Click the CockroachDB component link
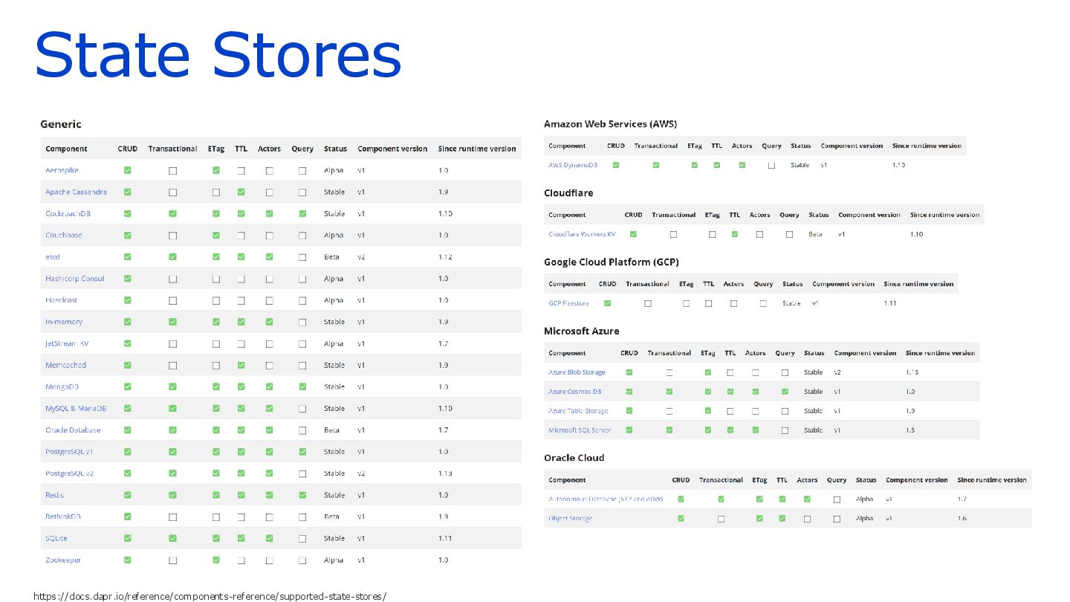This screenshot has width=1070, height=602. coord(68,213)
